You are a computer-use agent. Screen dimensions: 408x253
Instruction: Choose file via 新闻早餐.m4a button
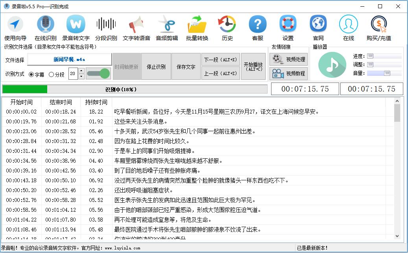[x=70, y=59]
